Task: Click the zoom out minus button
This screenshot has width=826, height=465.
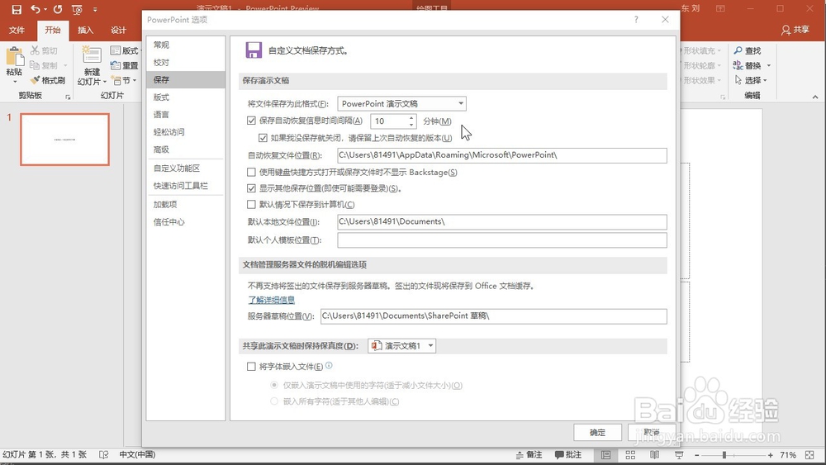Action: coord(696,455)
